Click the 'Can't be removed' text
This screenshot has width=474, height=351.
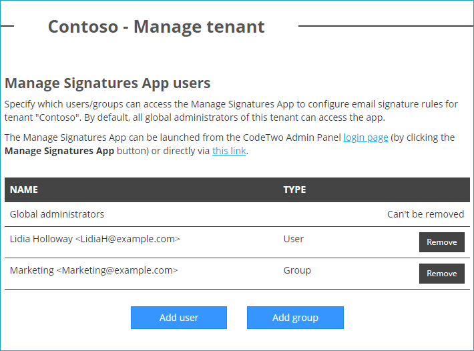click(425, 214)
